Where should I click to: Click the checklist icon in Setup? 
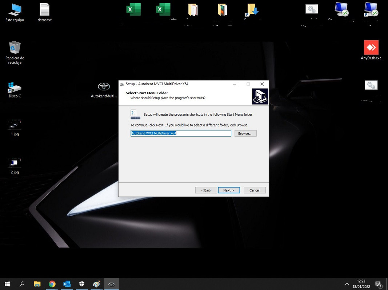coord(135,115)
